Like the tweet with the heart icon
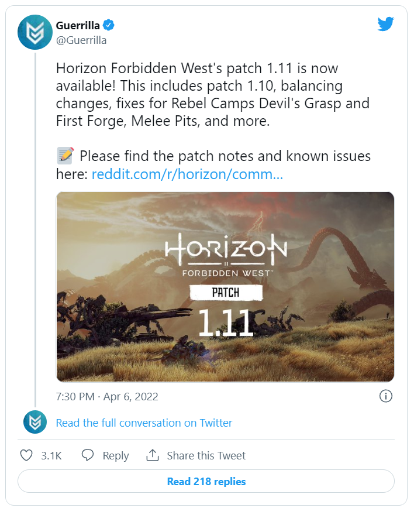 pyautogui.click(x=26, y=455)
